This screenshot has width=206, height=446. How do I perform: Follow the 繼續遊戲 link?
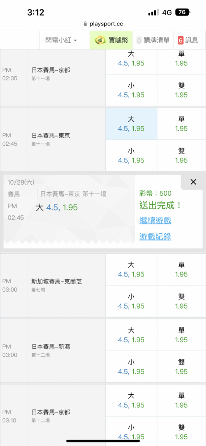(x=155, y=220)
